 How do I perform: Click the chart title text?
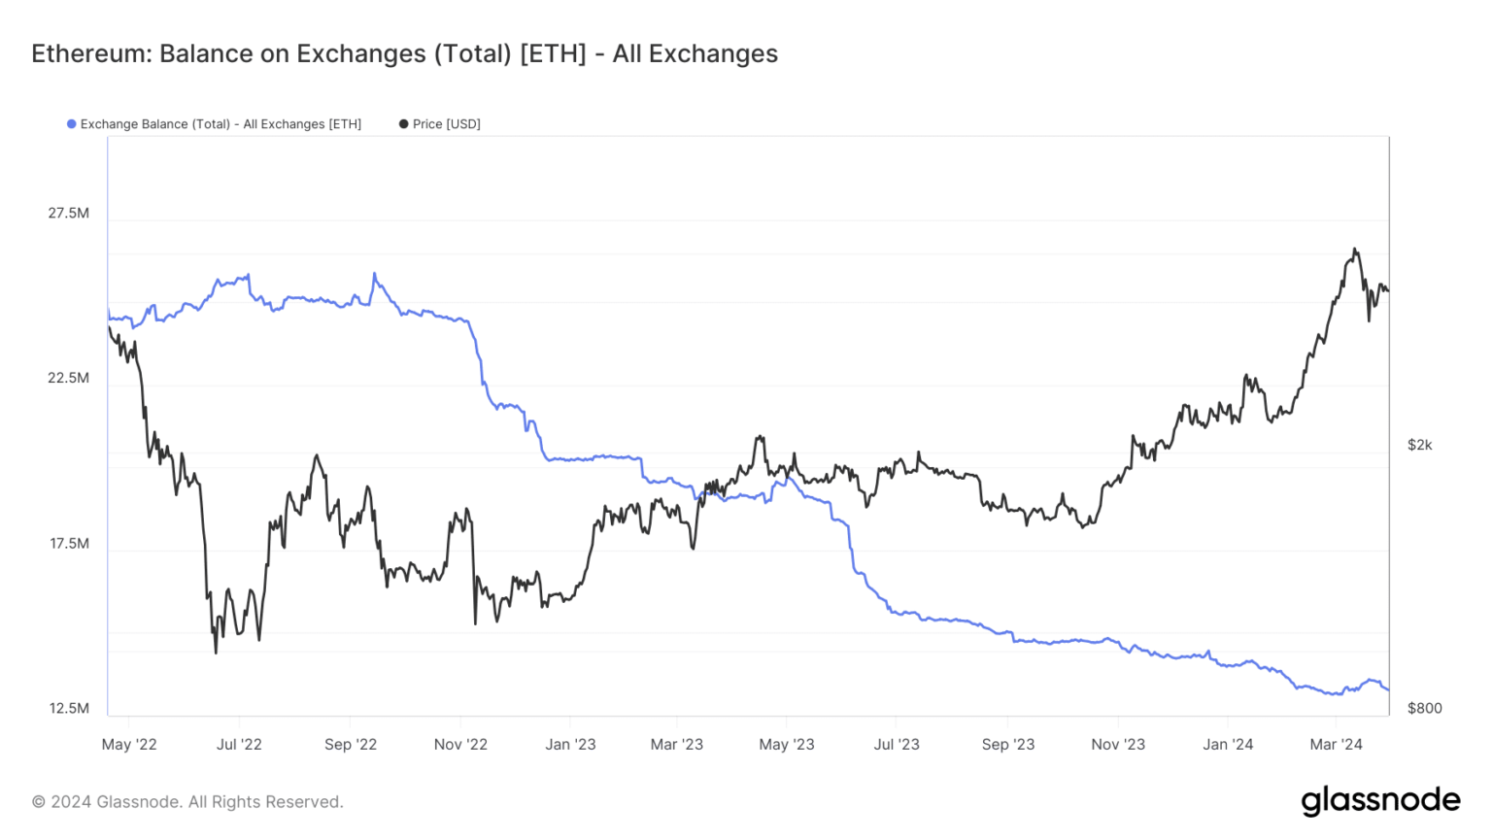(x=404, y=53)
